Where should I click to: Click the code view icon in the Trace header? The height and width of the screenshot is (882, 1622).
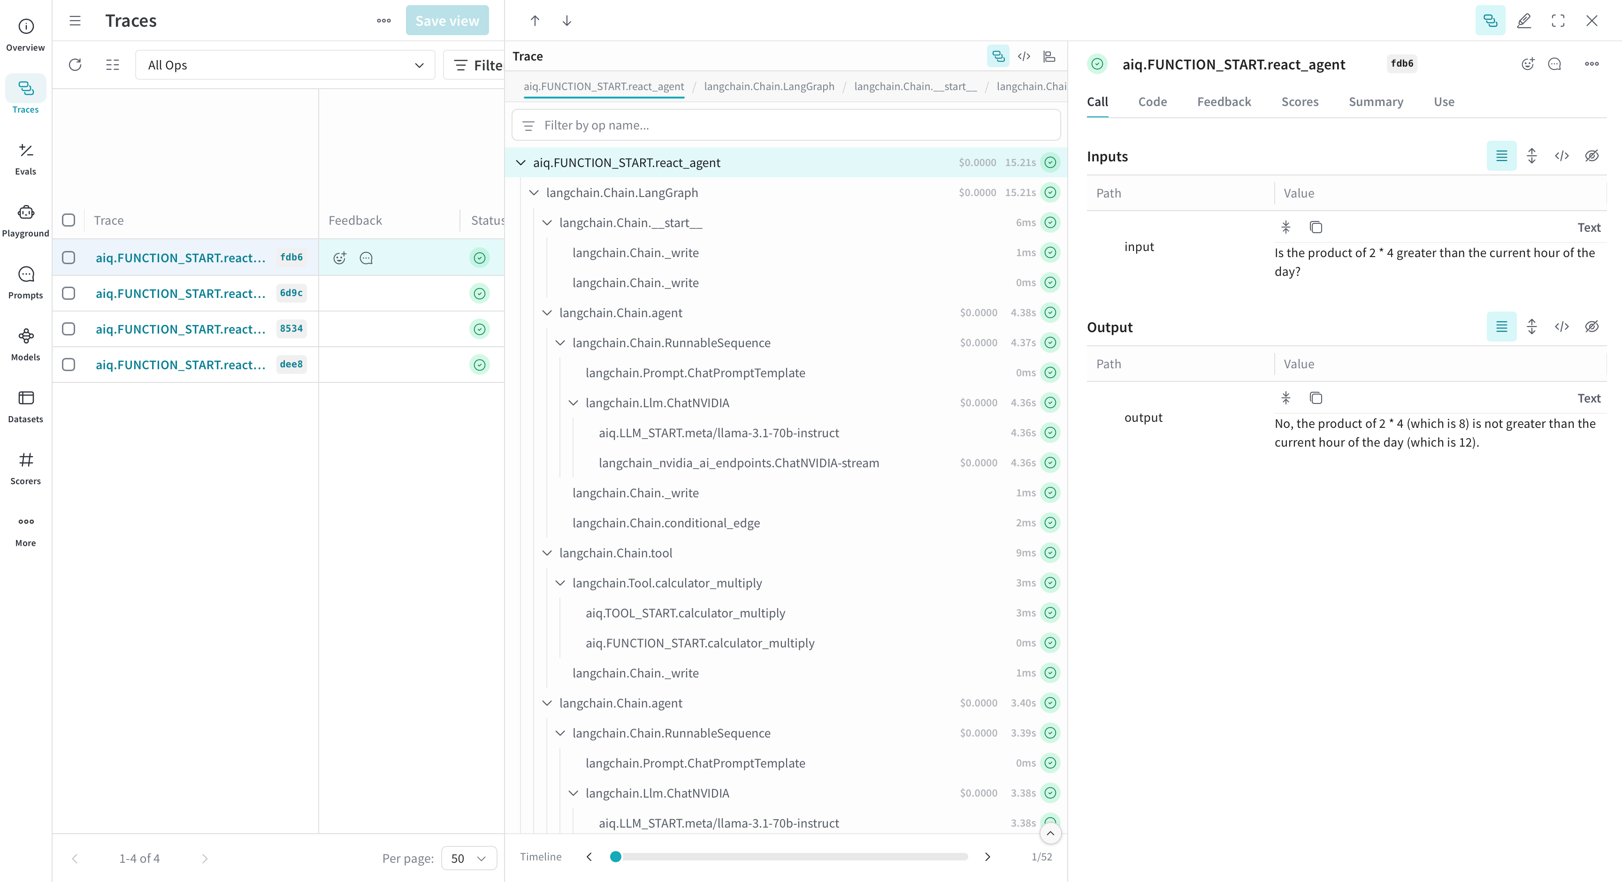click(x=1024, y=56)
